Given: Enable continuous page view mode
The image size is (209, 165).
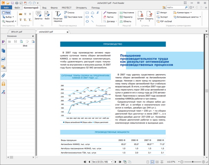Looking at the screenshot, I should (x=152, y=162).
